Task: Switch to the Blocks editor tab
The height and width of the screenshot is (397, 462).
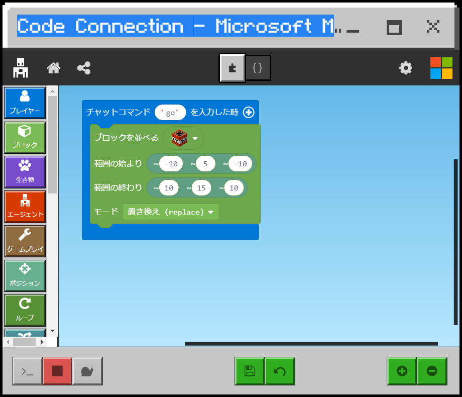Action: pyautogui.click(x=232, y=67)
